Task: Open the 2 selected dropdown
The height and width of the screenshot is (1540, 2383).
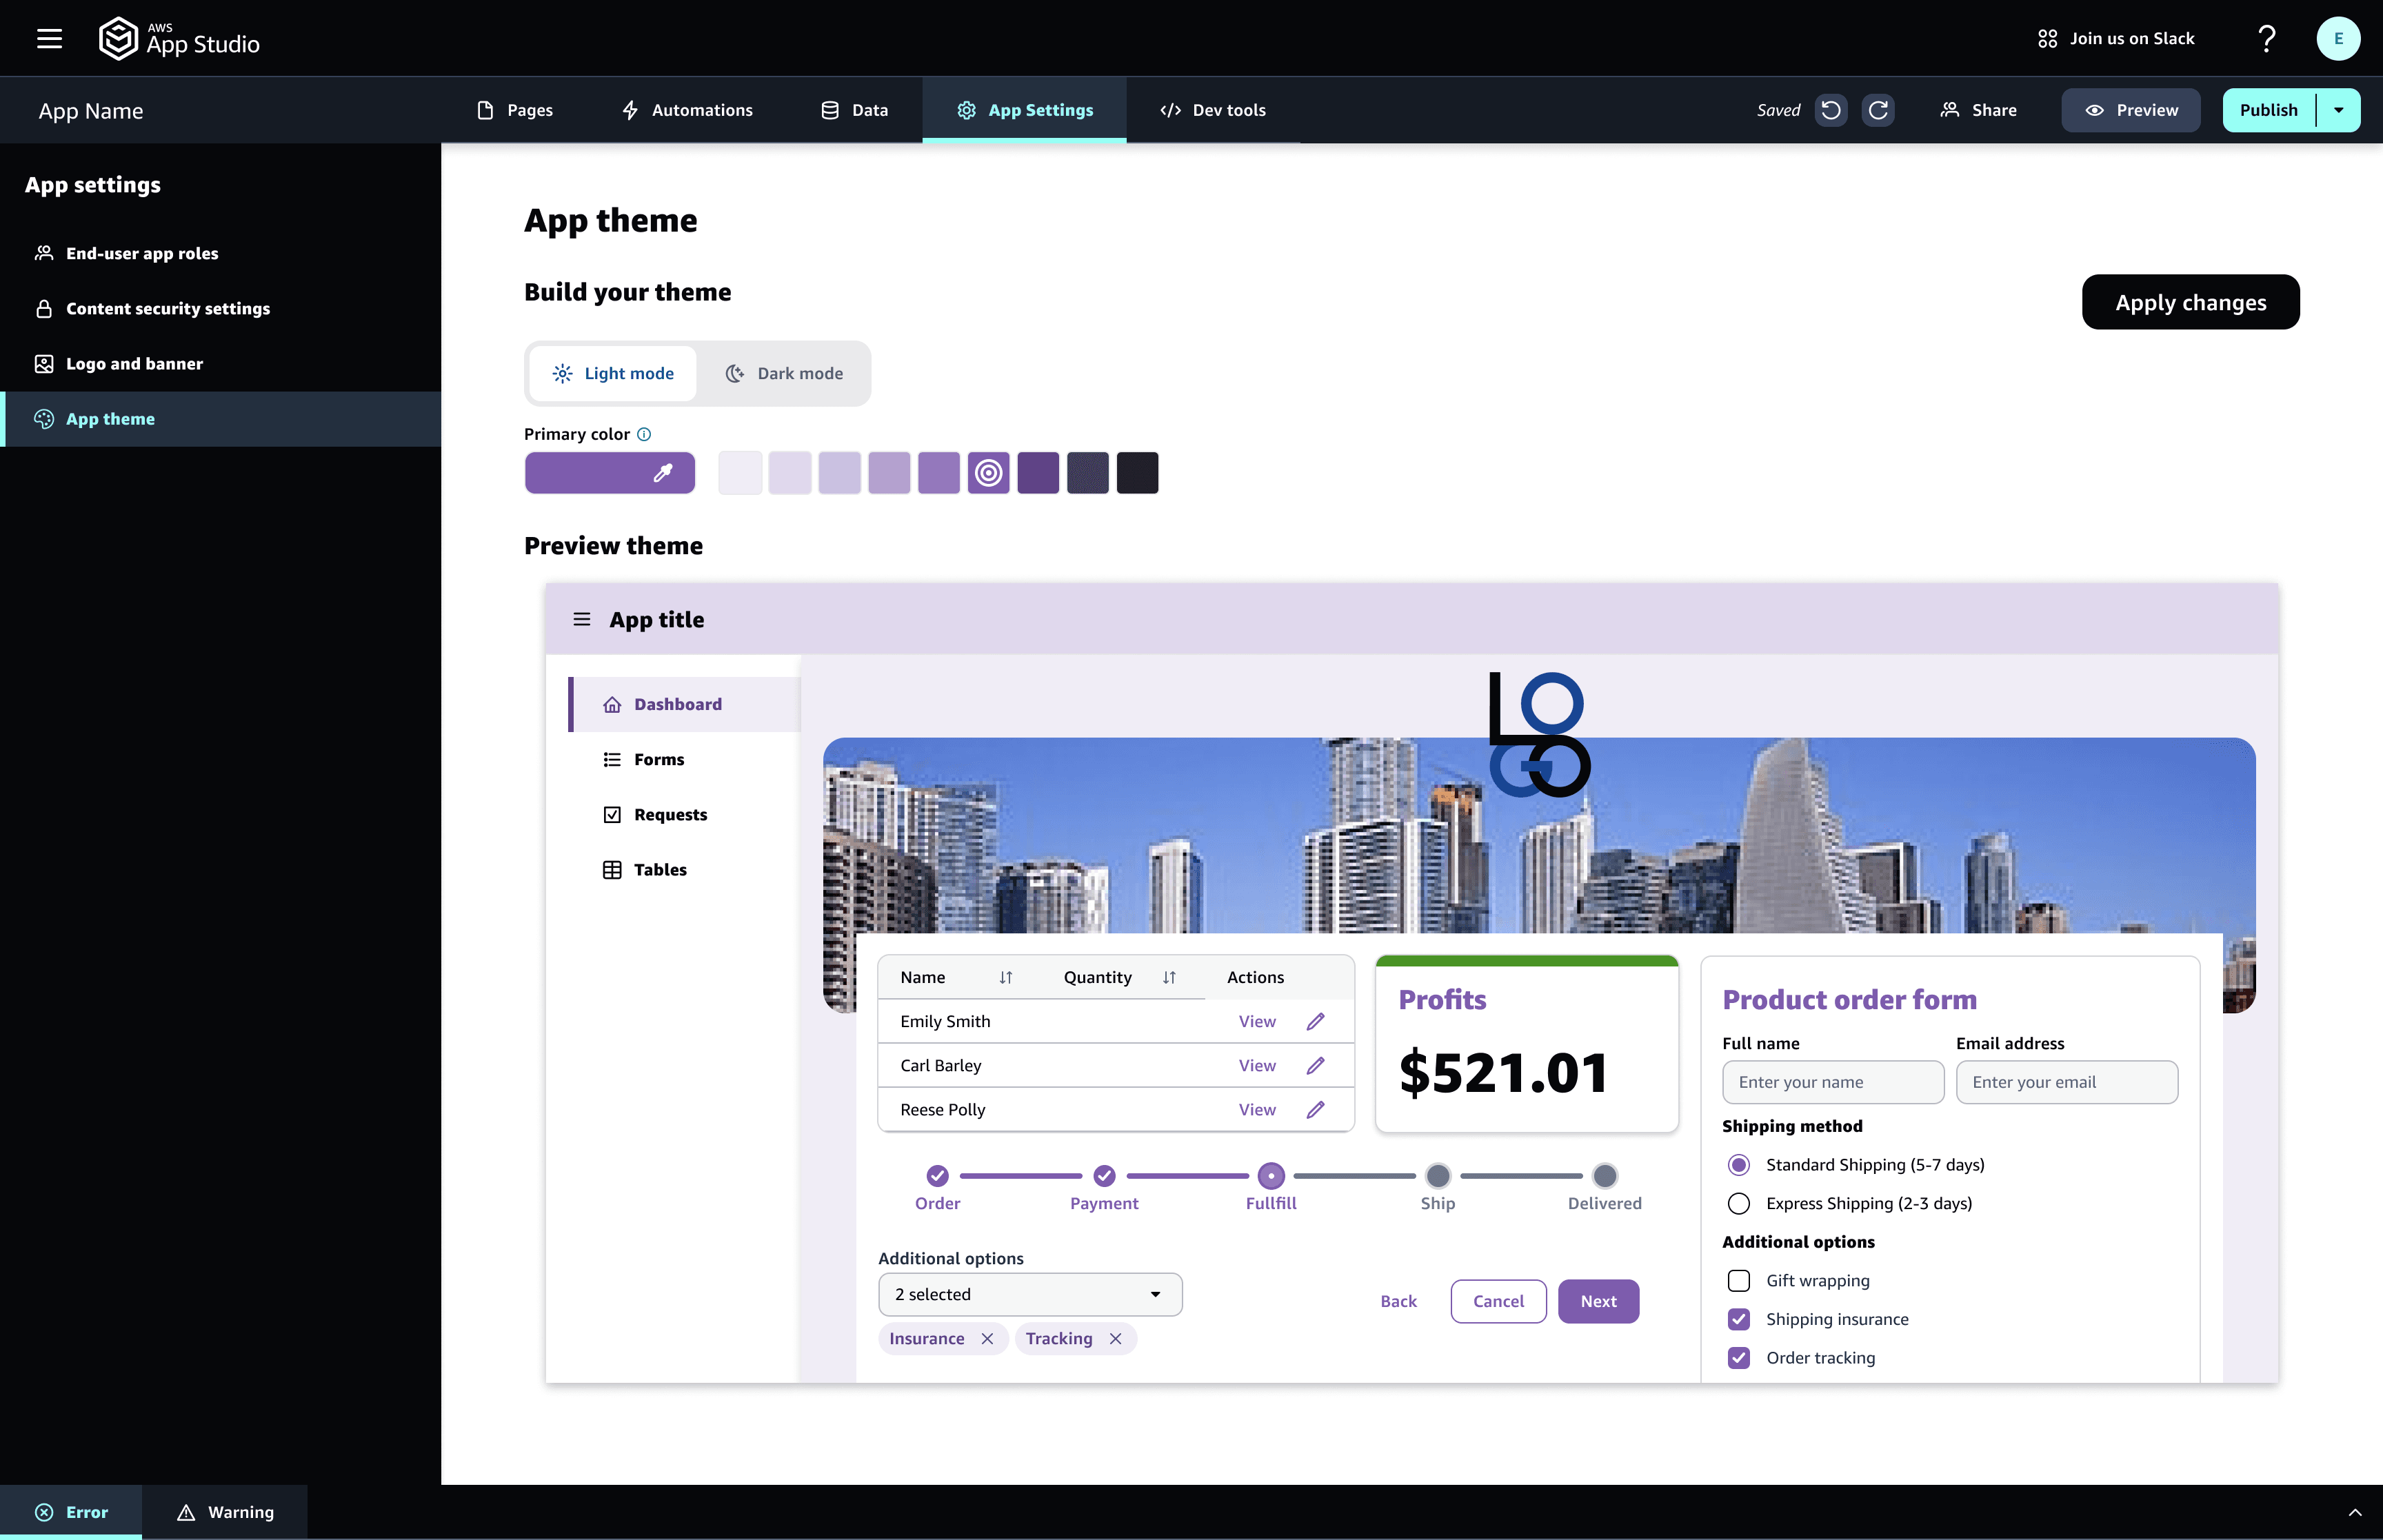Action: pos(1030,1295)
